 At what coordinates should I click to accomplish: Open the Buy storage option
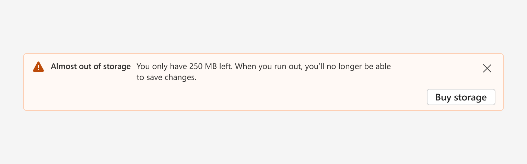pyautogui.click(x=461, y=97)
